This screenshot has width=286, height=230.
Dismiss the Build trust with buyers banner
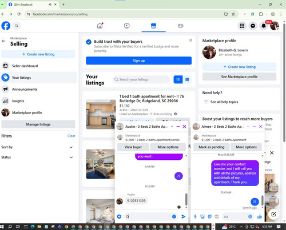[190, 41]
